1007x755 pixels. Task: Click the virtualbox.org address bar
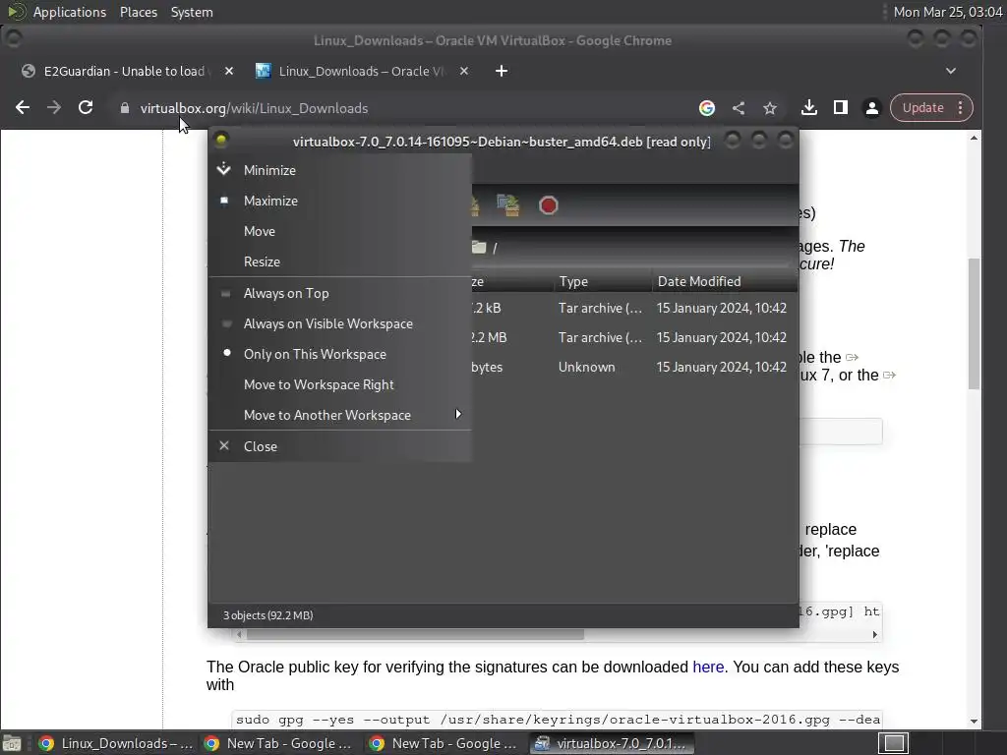[404, 108]
